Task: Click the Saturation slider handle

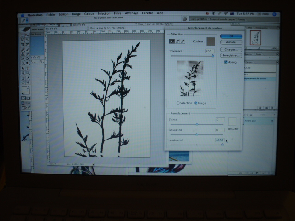Action: tap(197, 134)
